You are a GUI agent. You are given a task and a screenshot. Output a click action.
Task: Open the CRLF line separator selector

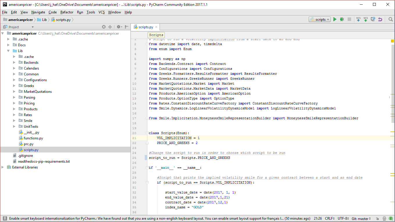[330, 219]
